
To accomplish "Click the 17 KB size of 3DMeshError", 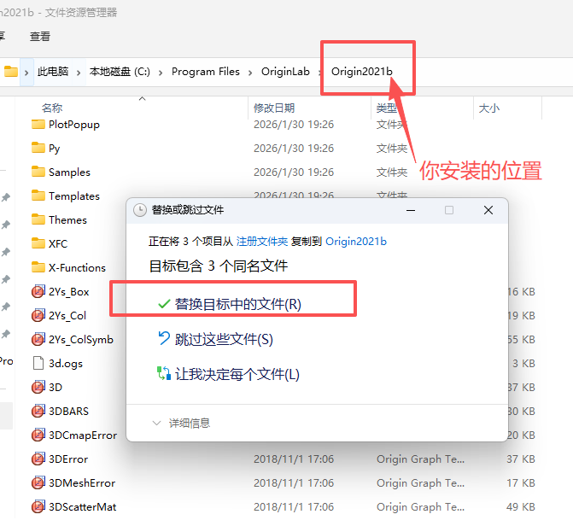I will 521,482.
